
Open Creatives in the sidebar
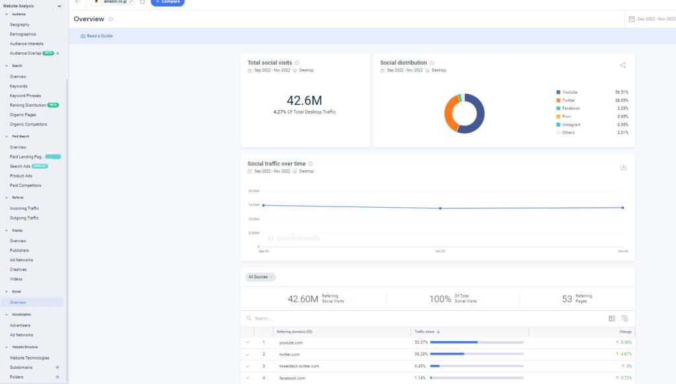(18, 269)
